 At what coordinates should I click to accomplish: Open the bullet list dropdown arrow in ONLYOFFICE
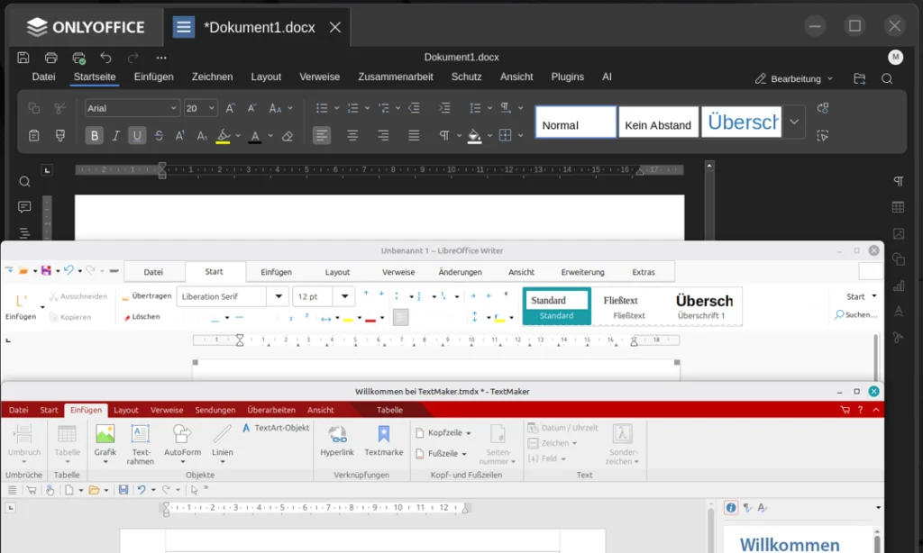(x=337, y=108)
